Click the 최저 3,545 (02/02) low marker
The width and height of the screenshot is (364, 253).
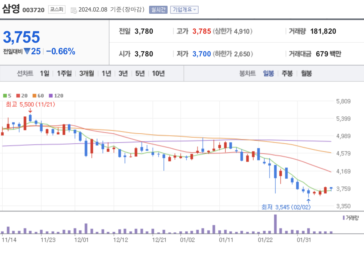[286, 207]
